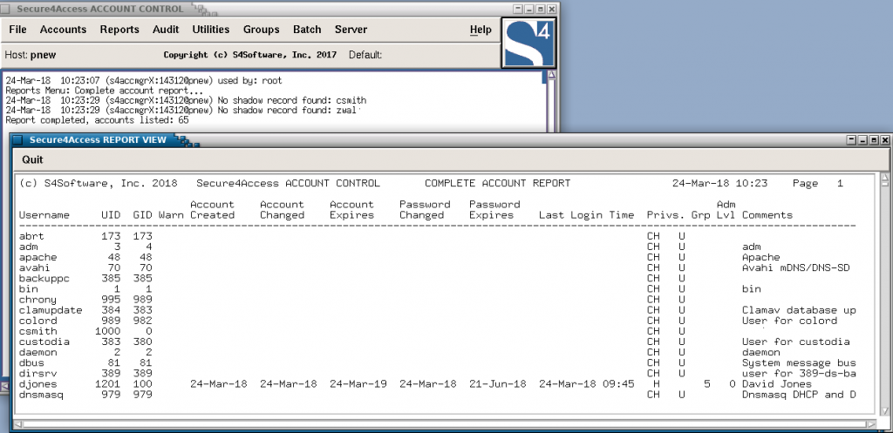The width and height of the screenshot is (893, 433).
Task: Click the Account Control window menu icon
Action: [x=6, y=9]
